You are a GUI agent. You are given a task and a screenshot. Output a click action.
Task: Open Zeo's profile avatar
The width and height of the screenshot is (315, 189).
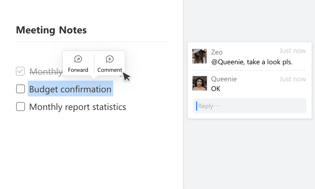tap(200, 56)
